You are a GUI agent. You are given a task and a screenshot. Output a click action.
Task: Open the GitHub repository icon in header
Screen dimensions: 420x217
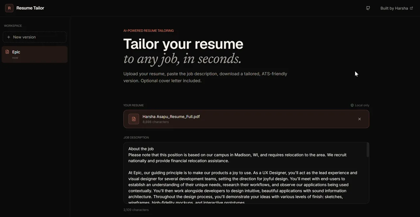click(368, 8)
